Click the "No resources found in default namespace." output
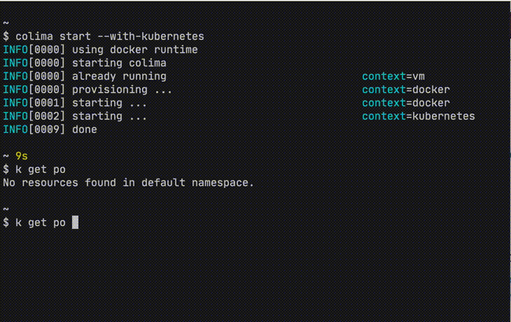This screenshot has height=322, width=511. (129, 183)
